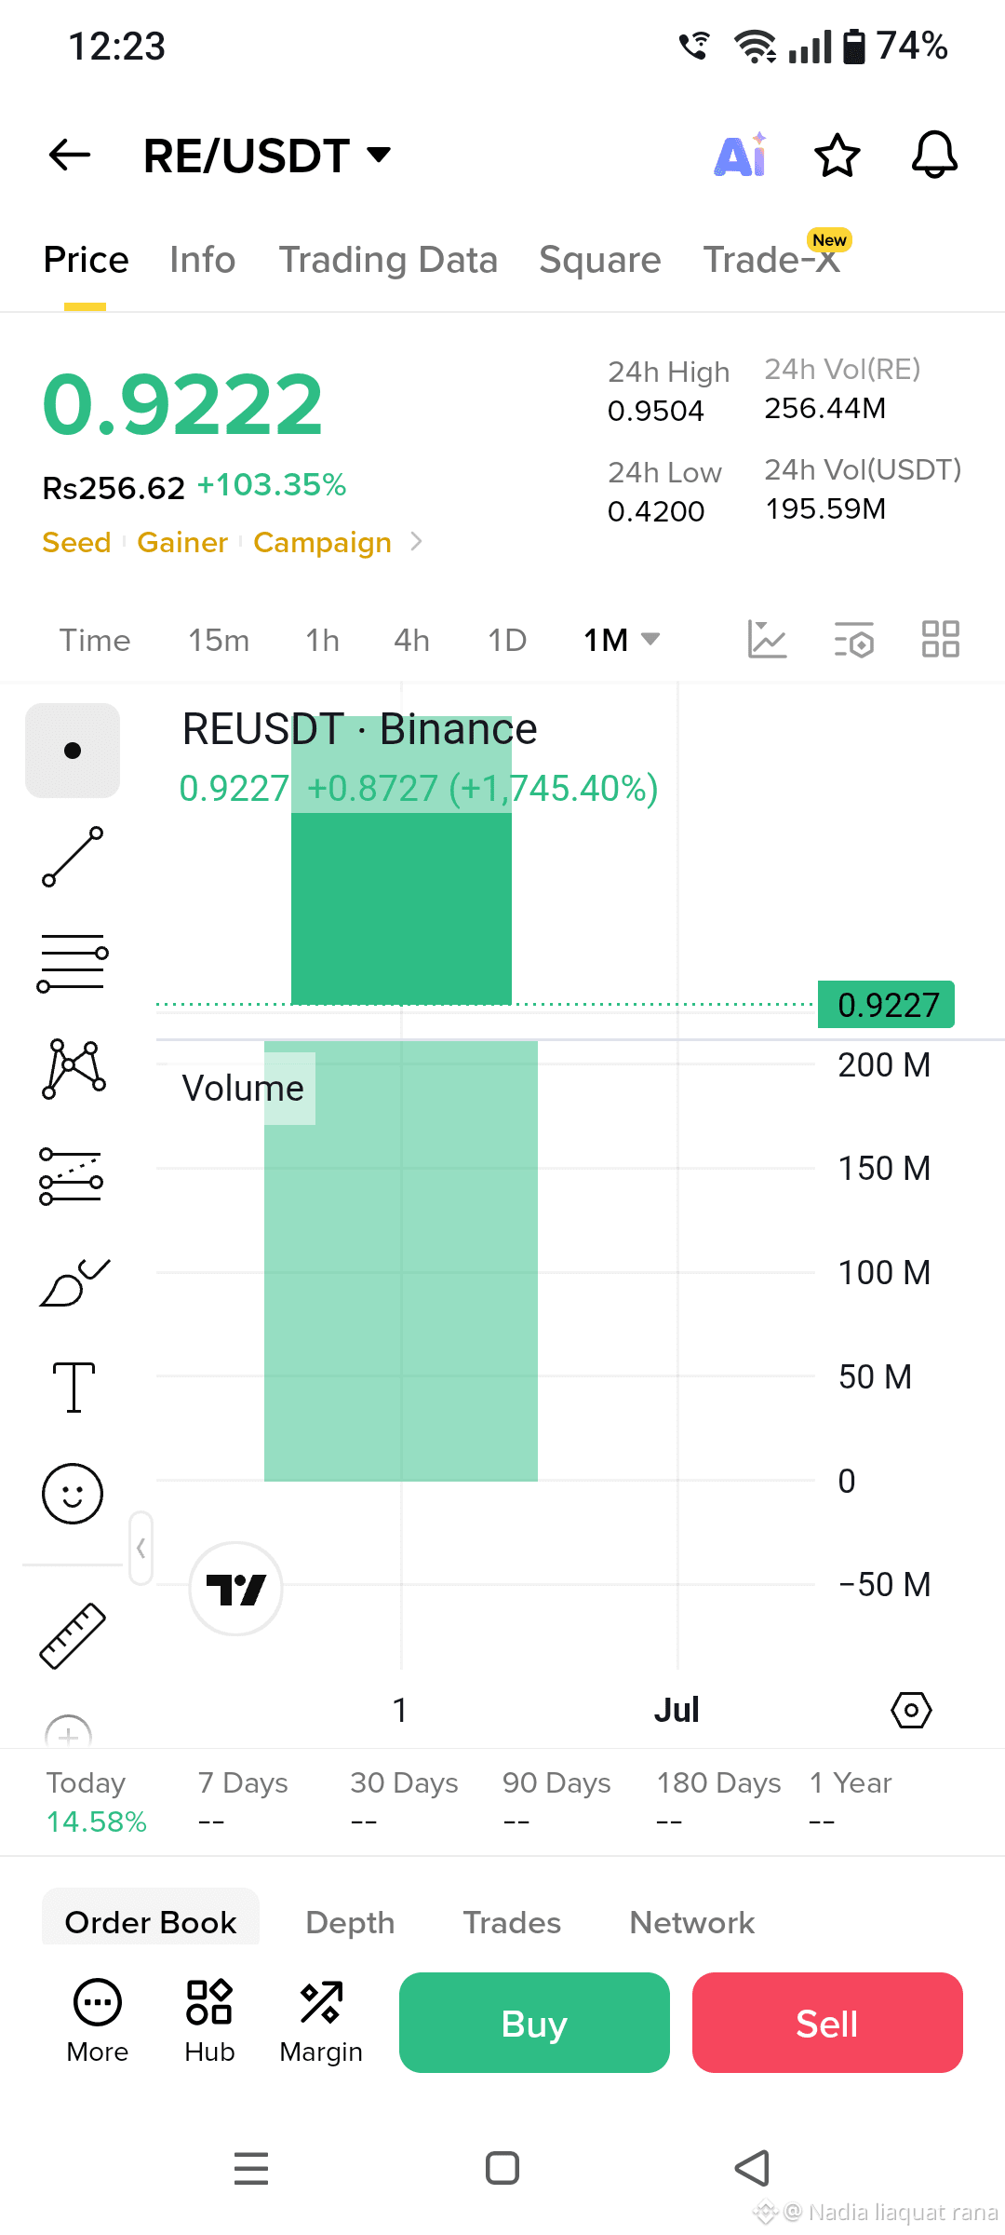Screen dimensions: 1005x2235
Task: Switch to the Info tab
Action: (202, 260)
